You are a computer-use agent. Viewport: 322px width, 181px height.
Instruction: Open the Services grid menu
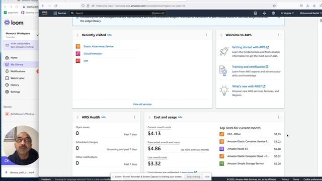coord(60,13)
